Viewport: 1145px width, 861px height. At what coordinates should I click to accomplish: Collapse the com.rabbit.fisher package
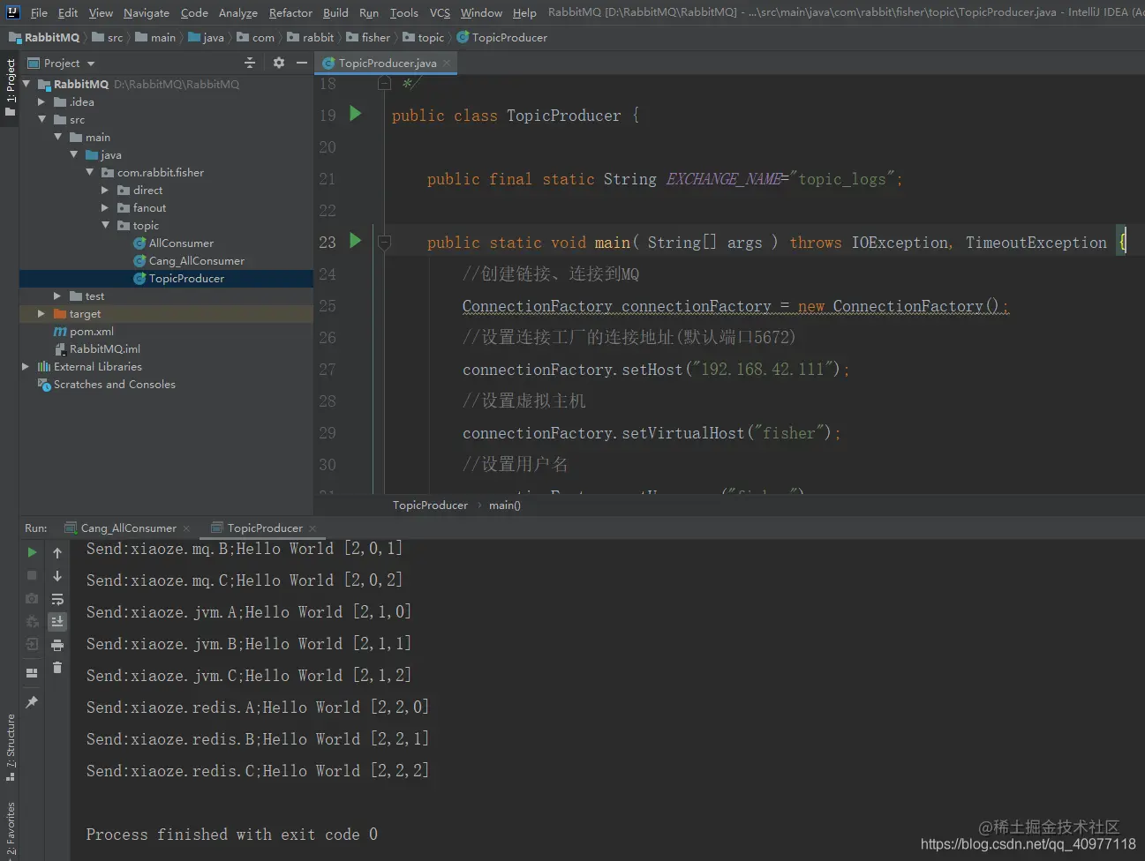[90, 172]
